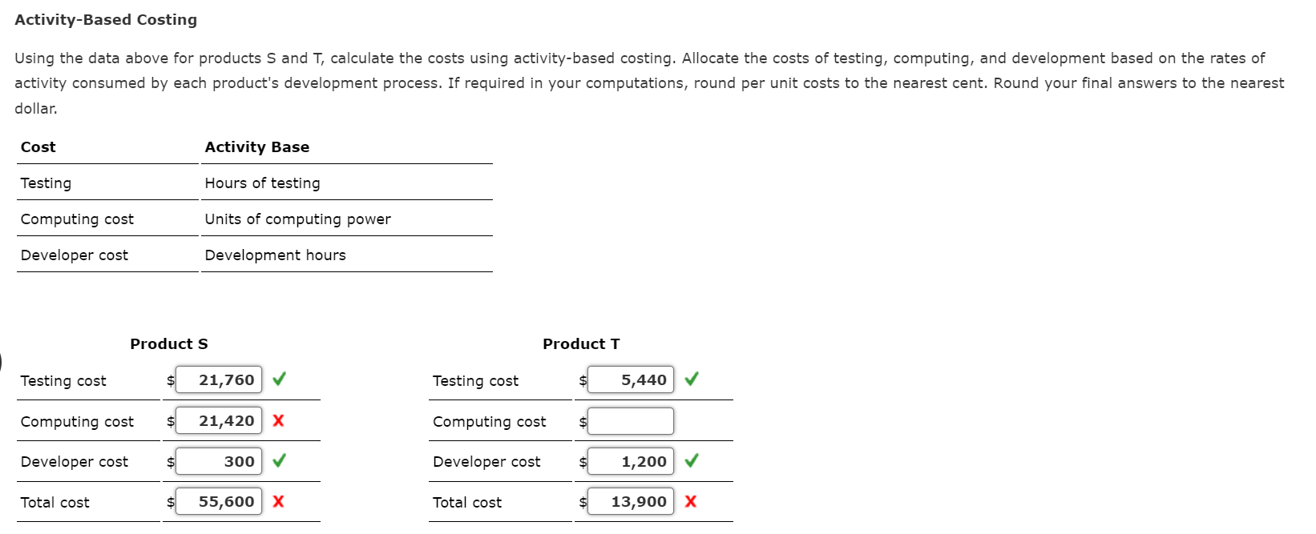
Task: Click the 55,600 Total cost input for Product S
Action: pyautogui.click(x=218, y=501)
